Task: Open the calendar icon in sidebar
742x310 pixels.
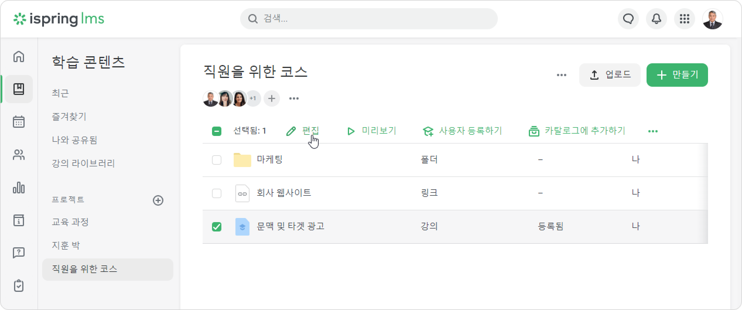Action: 19,122
